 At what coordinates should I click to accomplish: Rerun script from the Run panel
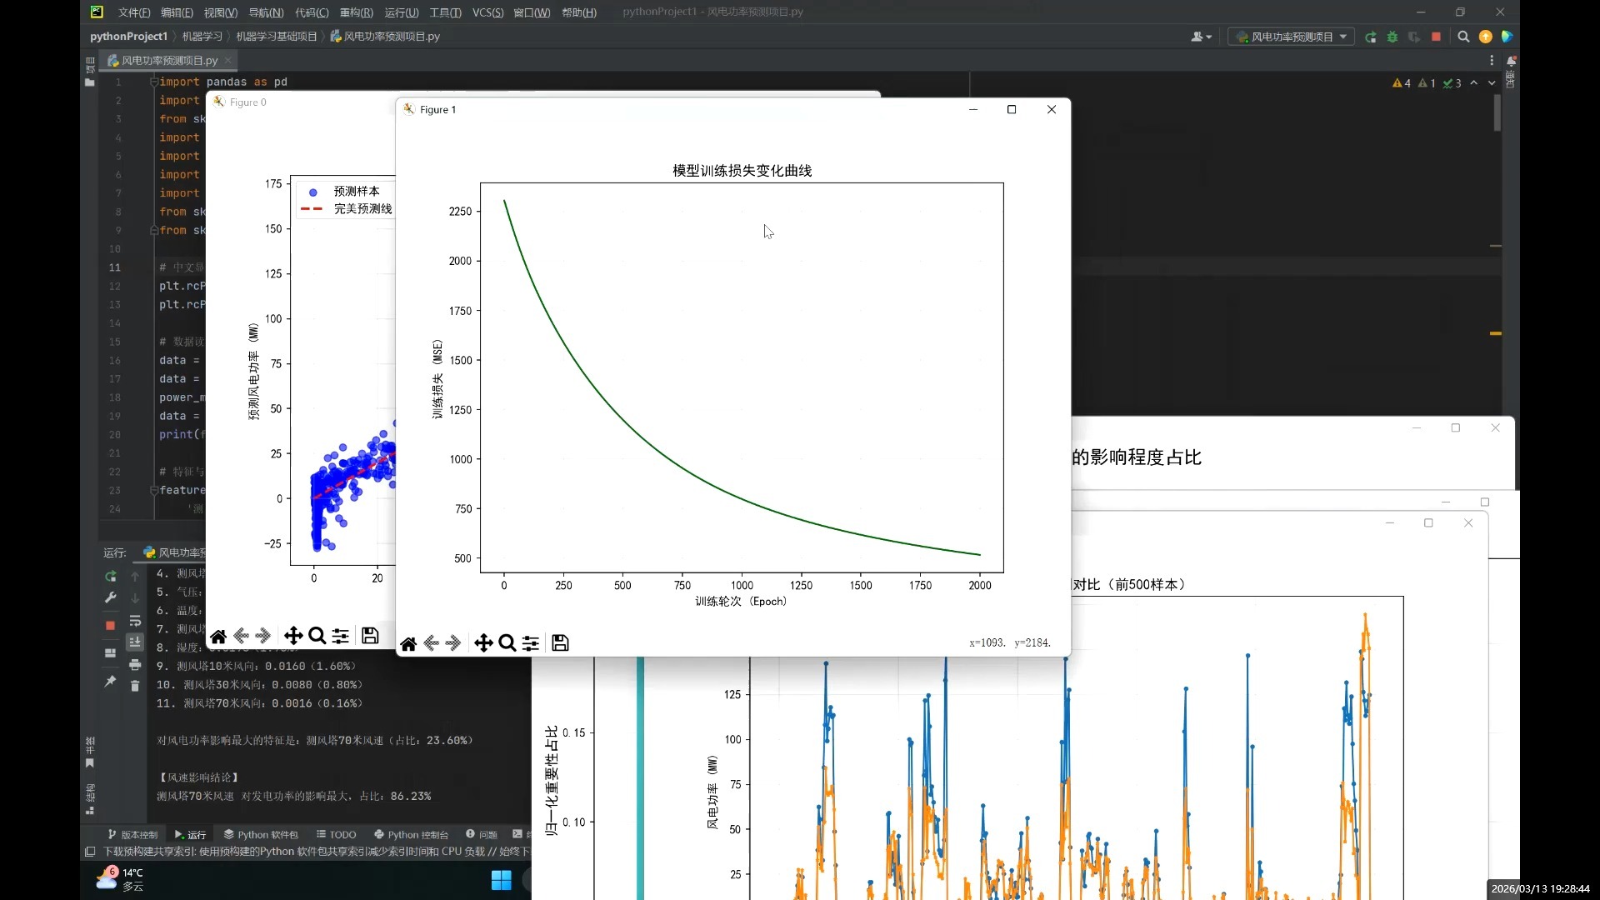(x=111, y=576)
